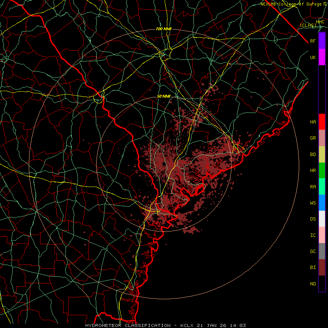The width and height of the screenshot is (328, 328).
Task: Click the light pink IC legend swatch
Action: [322, 235]
